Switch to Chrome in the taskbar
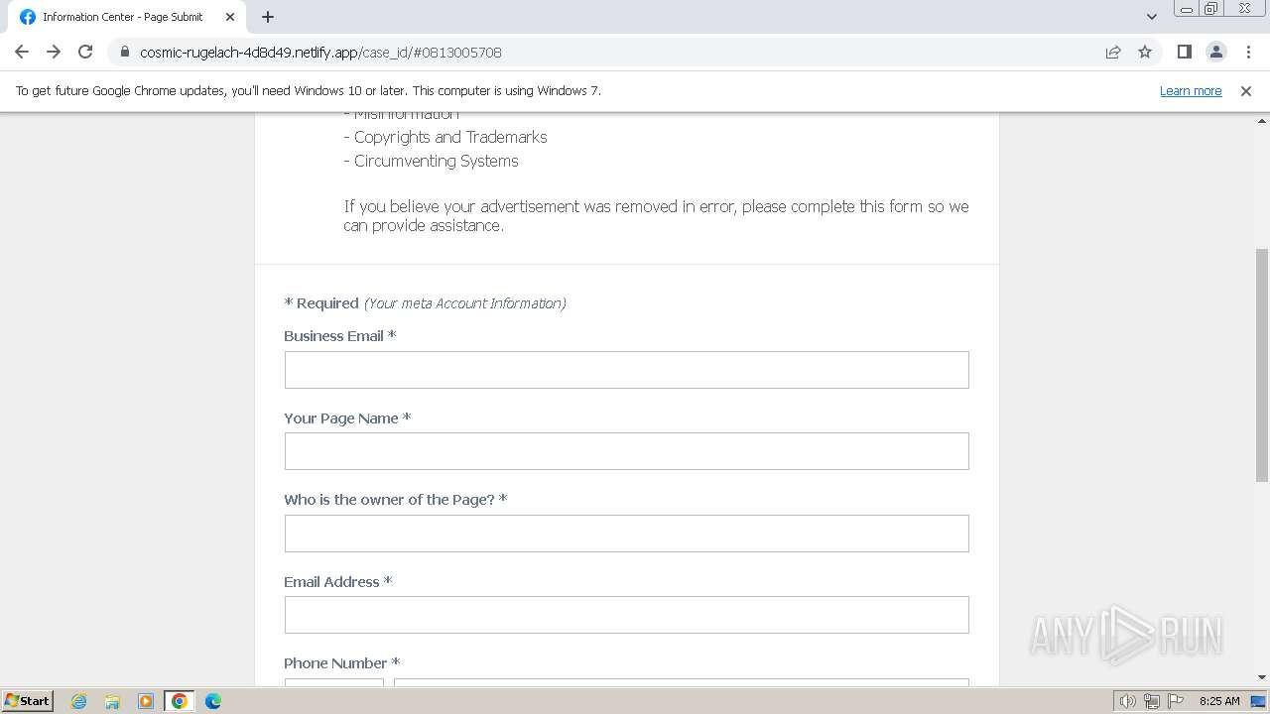This screenshot has height=714, width=1270. [180, 701]
